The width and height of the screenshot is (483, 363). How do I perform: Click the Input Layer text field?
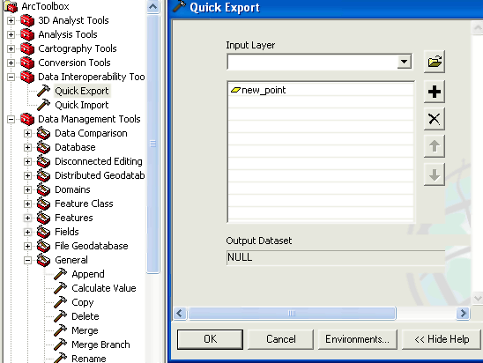point(312,62)
